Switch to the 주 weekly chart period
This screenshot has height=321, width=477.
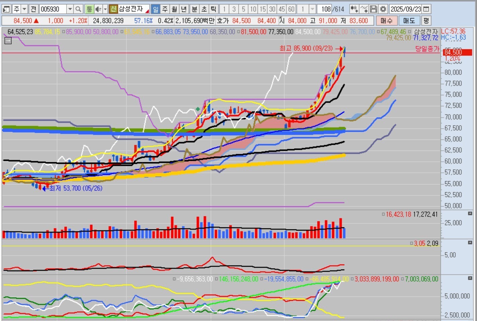pyautogui.click(x=165, y=9)
